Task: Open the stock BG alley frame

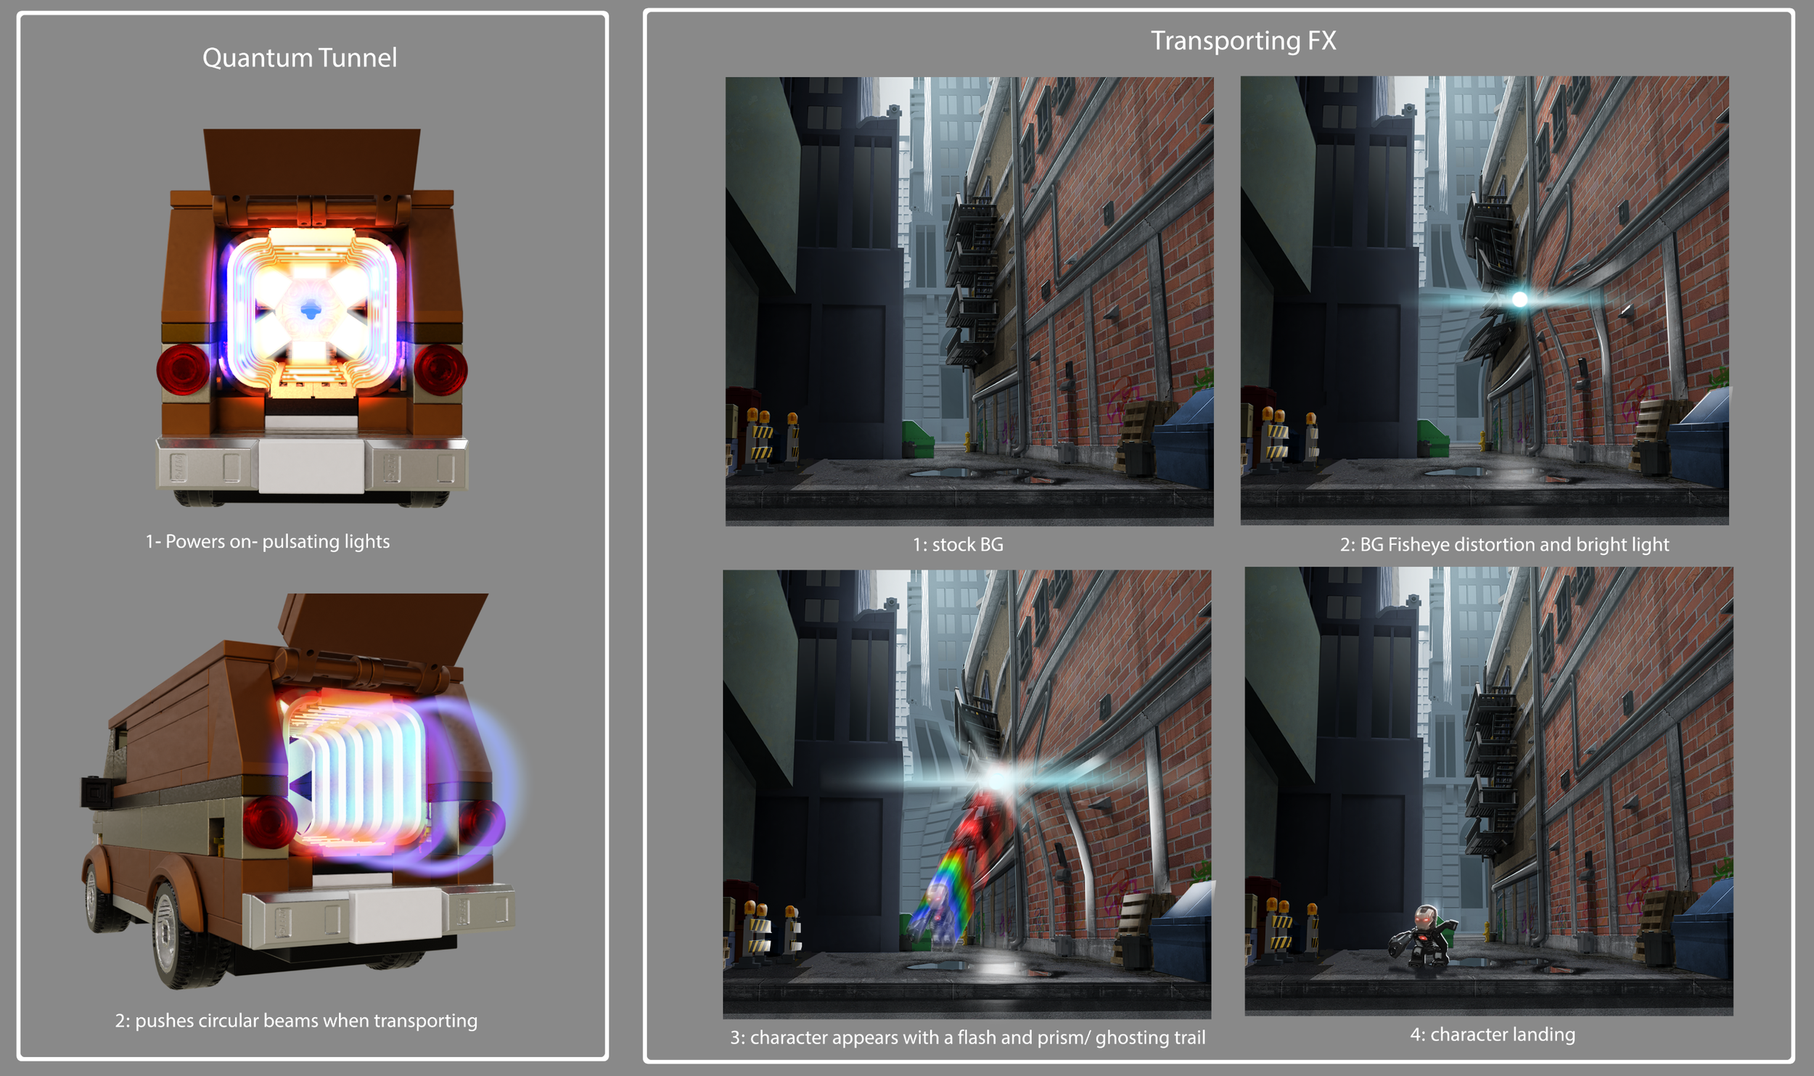Action: pyautogui.click(x=969, y=301)
